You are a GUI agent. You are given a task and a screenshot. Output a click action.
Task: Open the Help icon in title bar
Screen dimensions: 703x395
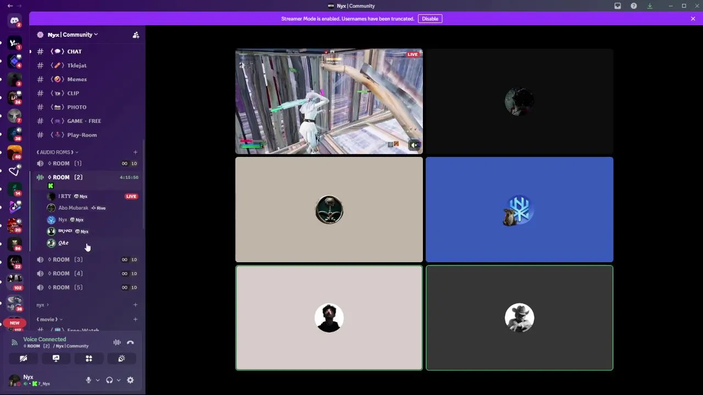click(634, 6)
